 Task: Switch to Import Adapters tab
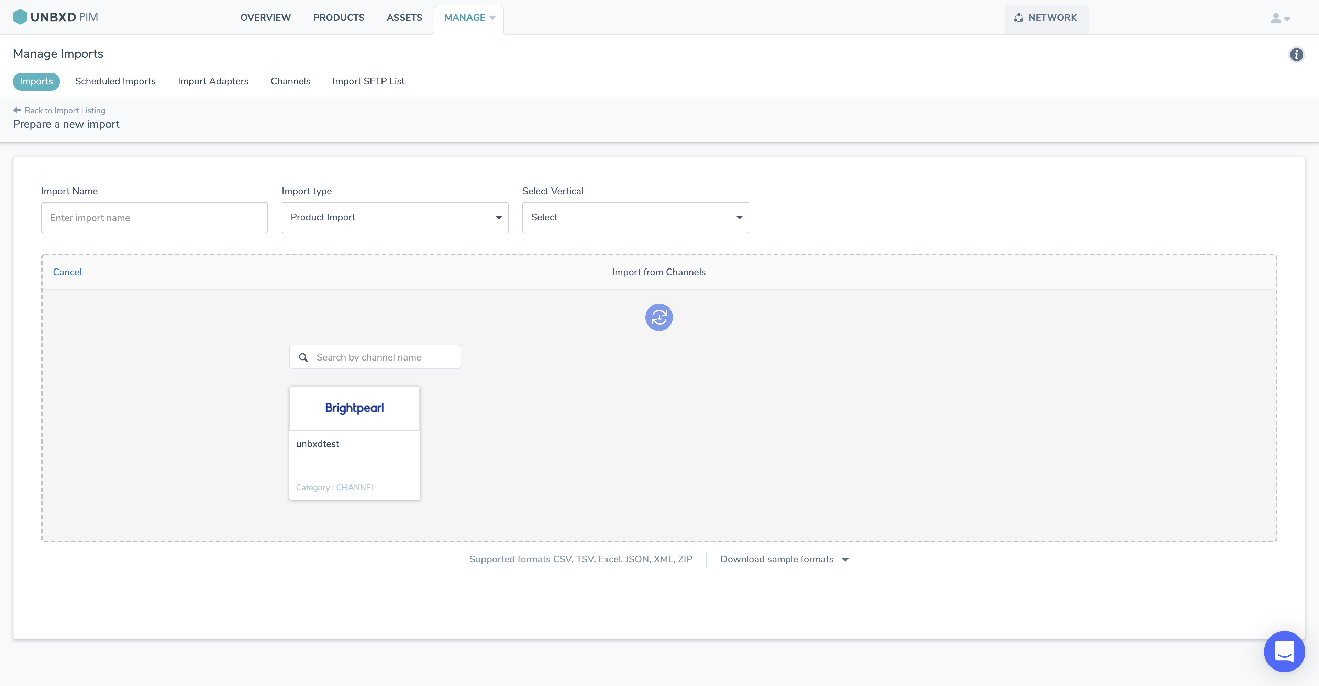213,81
